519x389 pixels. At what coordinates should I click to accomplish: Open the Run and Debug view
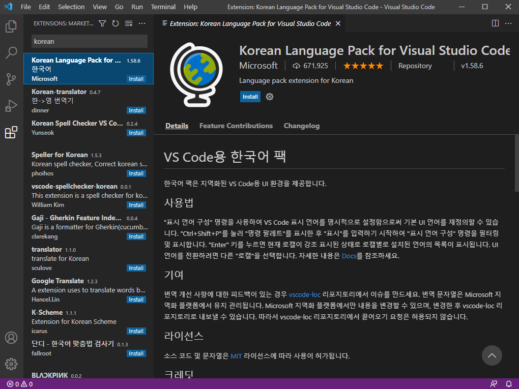click(x=11, y=106)
